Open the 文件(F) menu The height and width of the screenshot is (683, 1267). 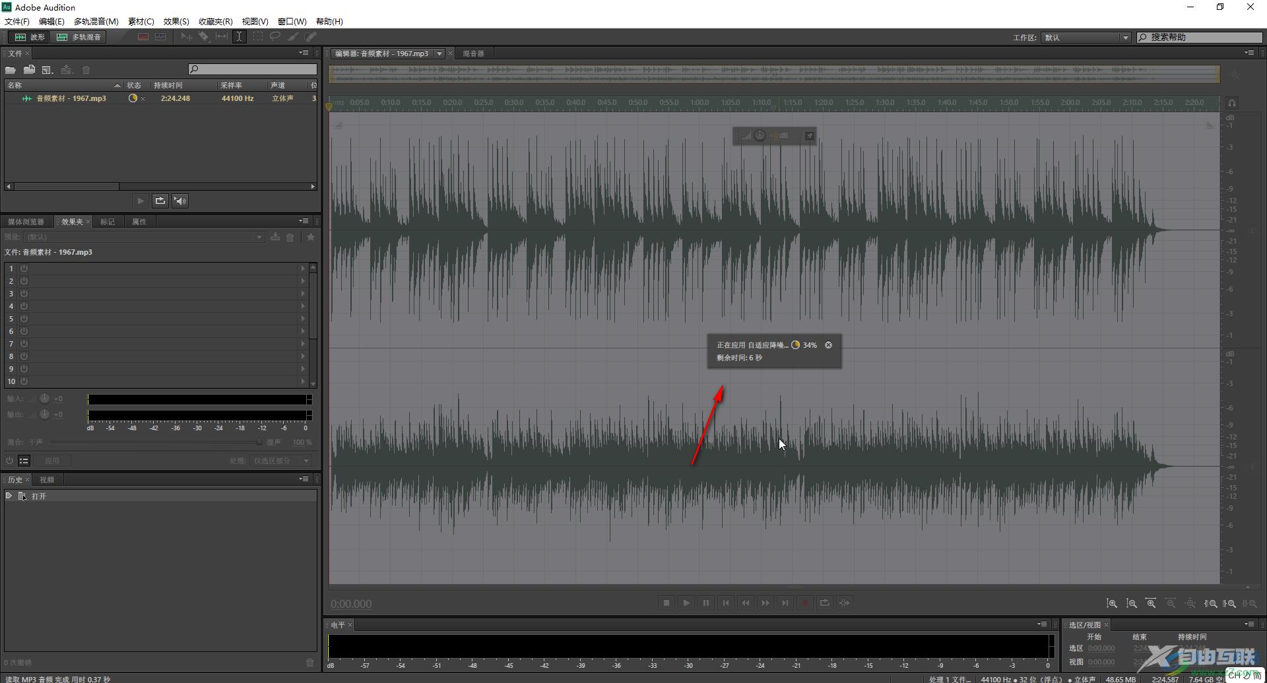point(17,21)
